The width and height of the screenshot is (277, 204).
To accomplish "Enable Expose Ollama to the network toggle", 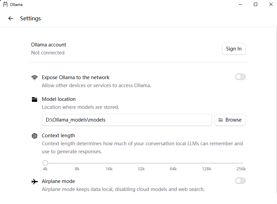I will [240, 77].
